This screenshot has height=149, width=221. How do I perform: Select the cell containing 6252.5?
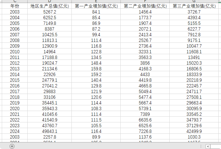[50, 18]
